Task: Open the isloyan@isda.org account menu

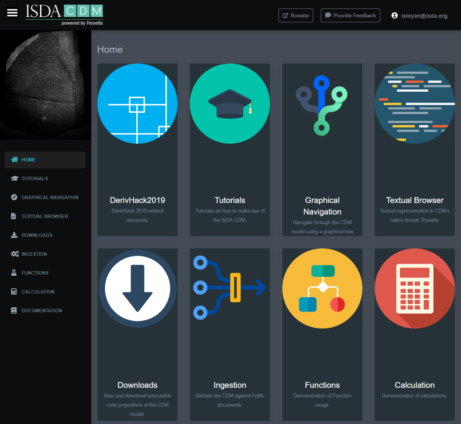Action: 419,15
